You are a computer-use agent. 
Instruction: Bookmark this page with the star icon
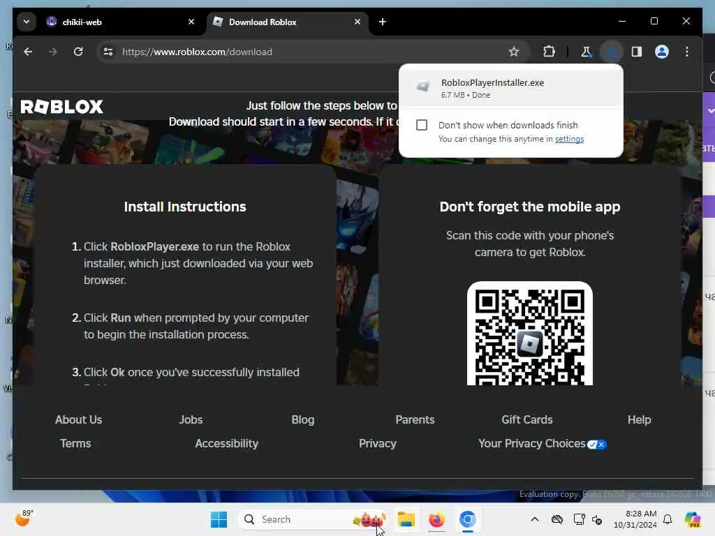point(514,52)
